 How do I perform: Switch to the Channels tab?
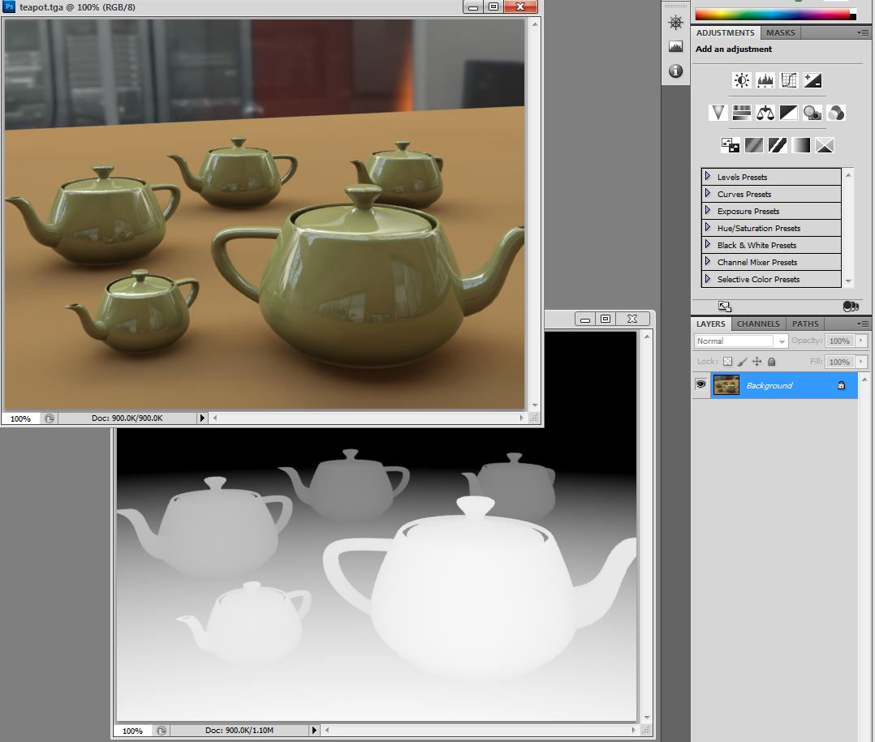758,324
